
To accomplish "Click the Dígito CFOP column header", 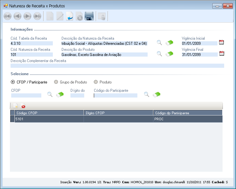I will 118,113.
